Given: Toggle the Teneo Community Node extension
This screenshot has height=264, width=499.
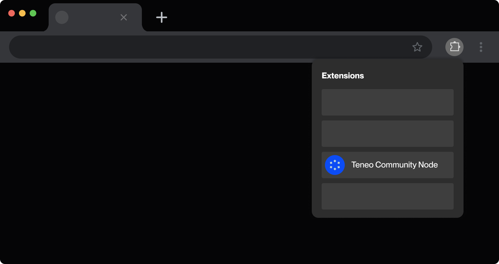Looking at the screenshot, I should pyautogui.click(x=387, y=165).
